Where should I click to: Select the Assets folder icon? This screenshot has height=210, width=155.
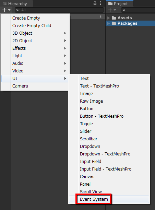pos(114,18)
